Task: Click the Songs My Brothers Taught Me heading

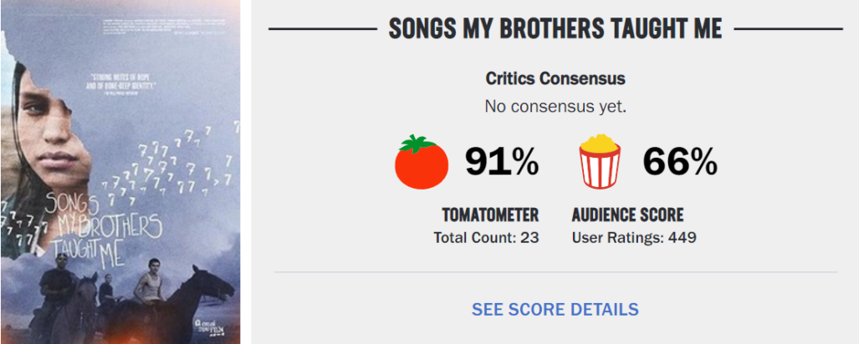Action: (x=555, y=28)
